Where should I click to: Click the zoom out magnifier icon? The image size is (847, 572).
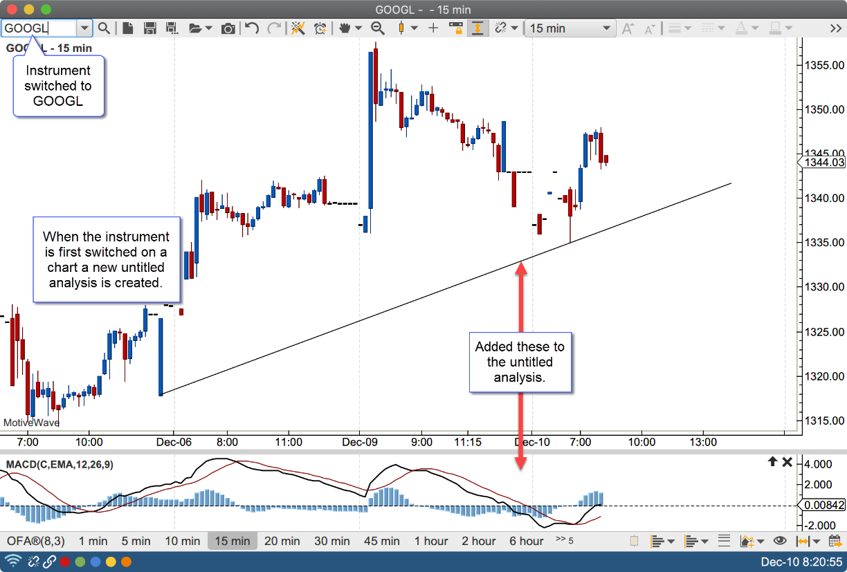coord(378,28)
